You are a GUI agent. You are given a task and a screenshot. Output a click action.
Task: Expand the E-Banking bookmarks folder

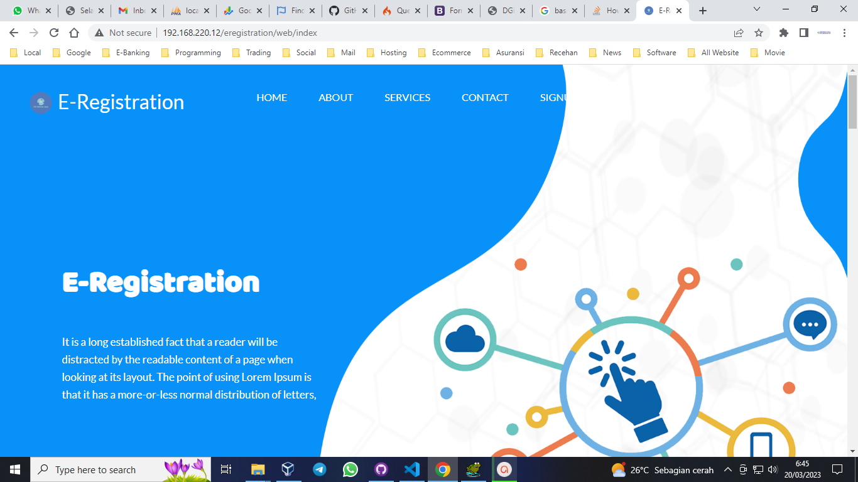126,53
